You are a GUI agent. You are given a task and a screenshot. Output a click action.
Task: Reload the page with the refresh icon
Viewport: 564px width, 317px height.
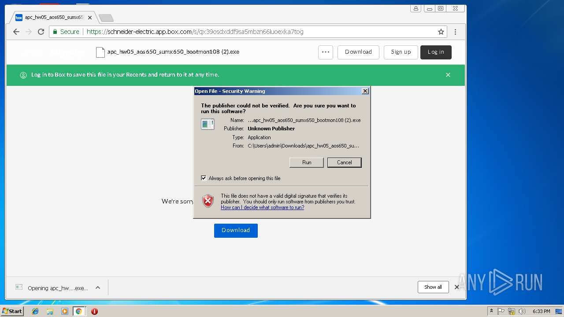pyautogui.click(x=41, y=32)
